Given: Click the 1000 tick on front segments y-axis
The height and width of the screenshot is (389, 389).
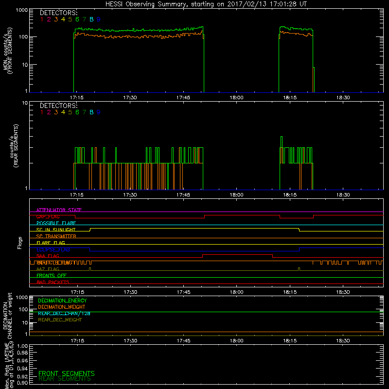Looking at the screenshot, I should (x=22, y=10).
